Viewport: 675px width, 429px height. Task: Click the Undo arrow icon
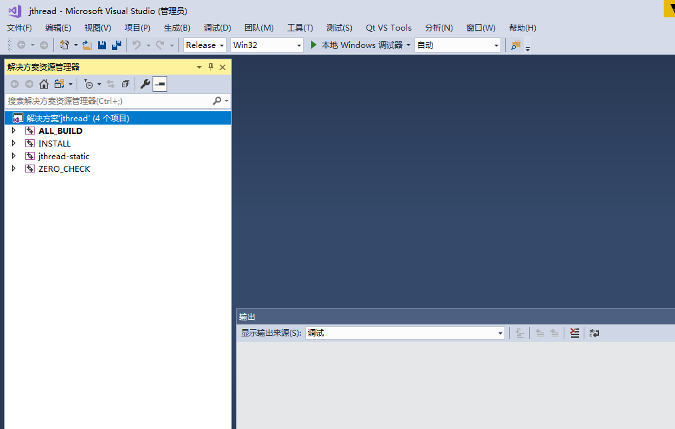click(x=137, y=45)
